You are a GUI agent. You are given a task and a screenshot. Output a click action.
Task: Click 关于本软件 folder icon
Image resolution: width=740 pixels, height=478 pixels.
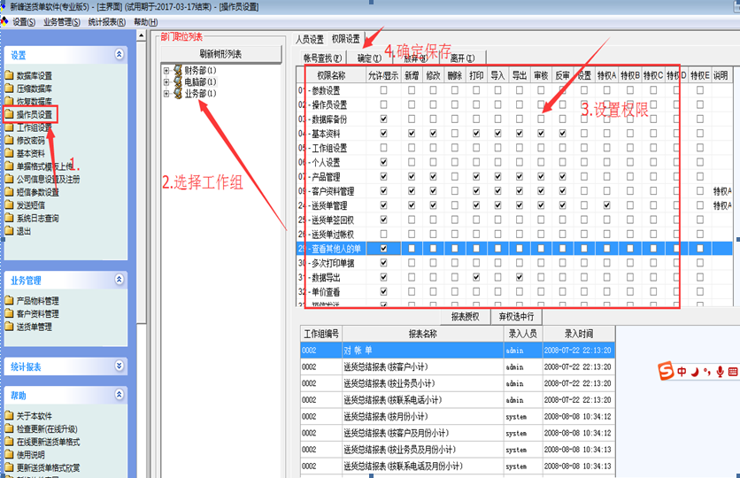click(x=10, y=416)
